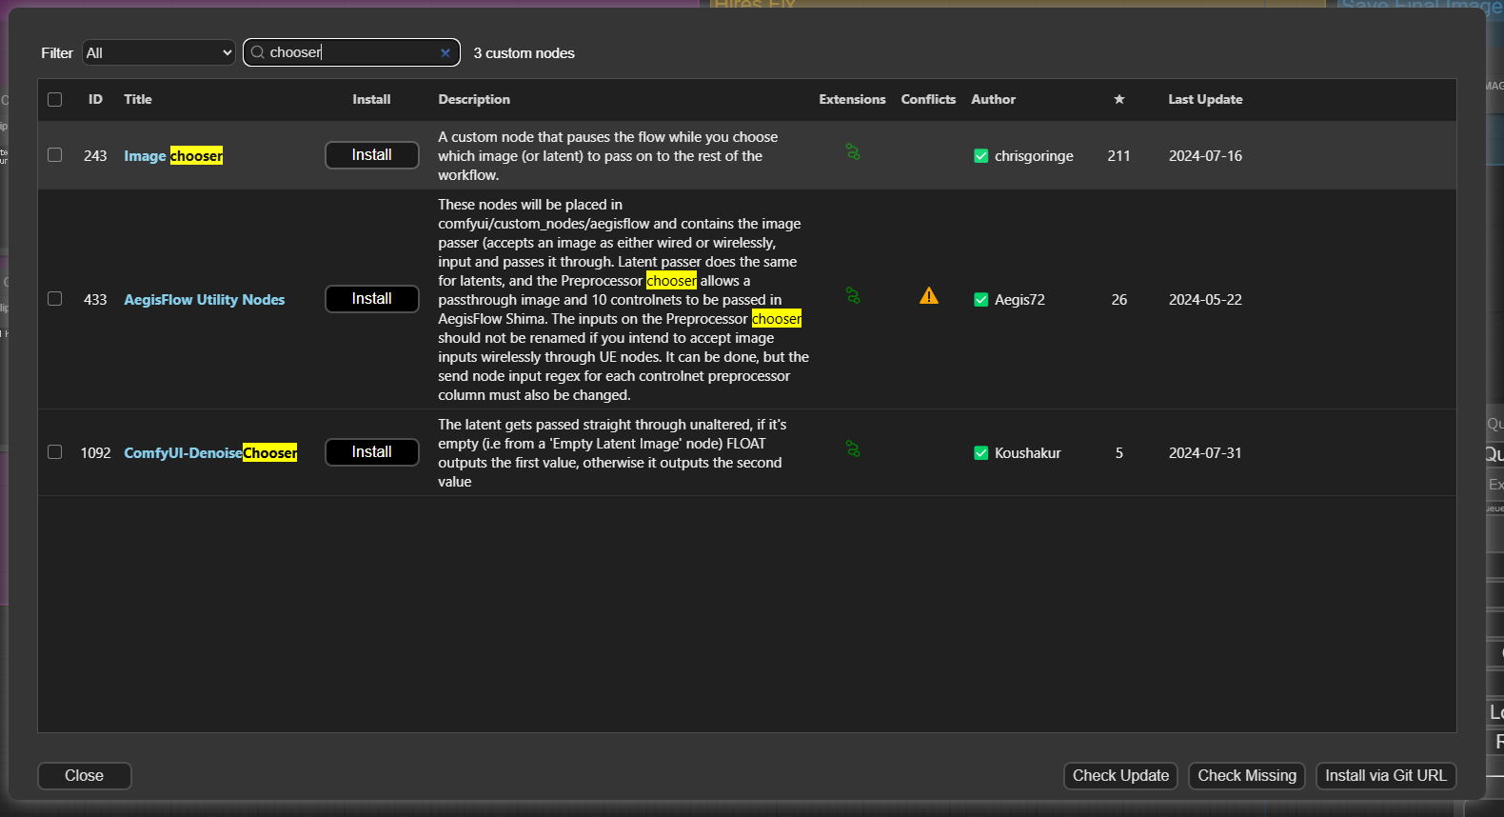Screen dimensions: 1504x817
Task: Click date 2024-05-22
Action: pos(1205,300)
